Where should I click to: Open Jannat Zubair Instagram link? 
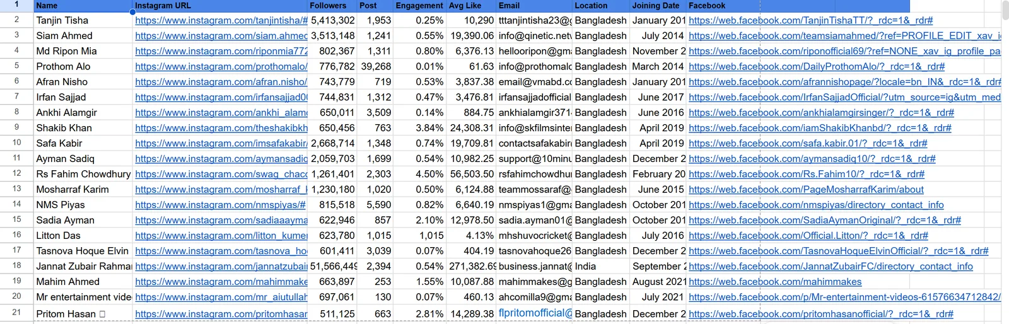(x=221, y=267)
